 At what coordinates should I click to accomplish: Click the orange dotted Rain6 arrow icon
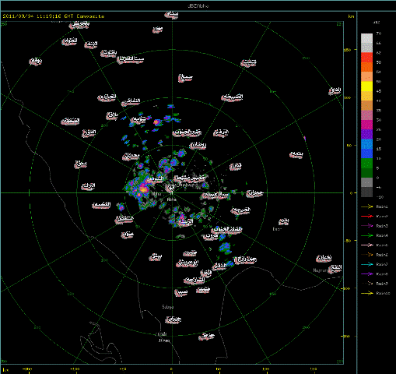coord(367,255)
